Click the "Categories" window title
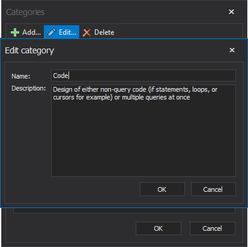Screen dimensions: 248x247 tap(25, 12)
